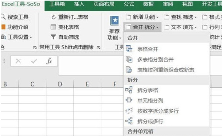
Task: Open the 工具箱 ribbon tab
Action: (x=57, y=4)
